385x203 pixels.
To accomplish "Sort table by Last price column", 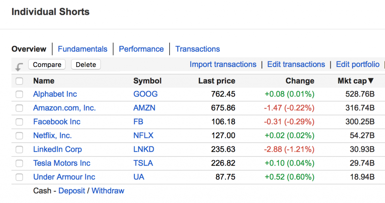I will click(217, 81).
